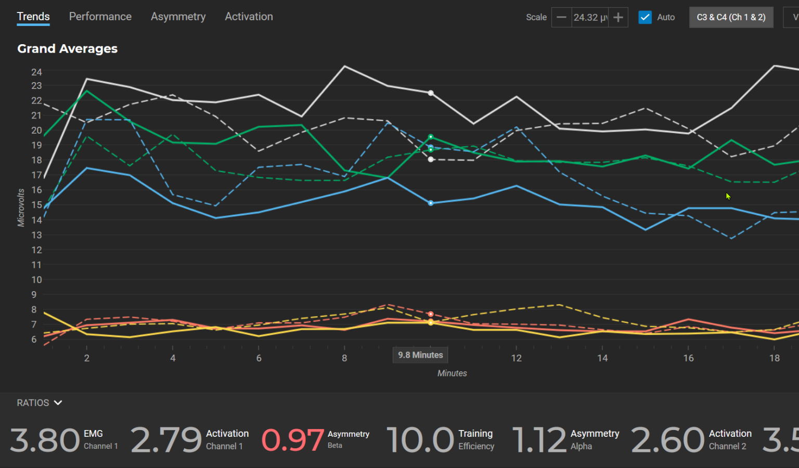
Task: Click the Activation Channel 1 ratio 2.79
Action: click(x=166, y=440)
